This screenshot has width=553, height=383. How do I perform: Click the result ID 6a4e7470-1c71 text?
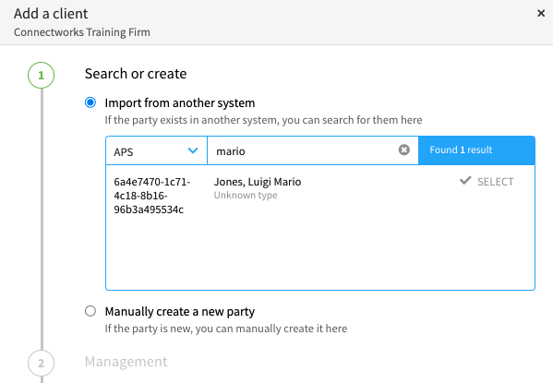click(x=152, y=196)
